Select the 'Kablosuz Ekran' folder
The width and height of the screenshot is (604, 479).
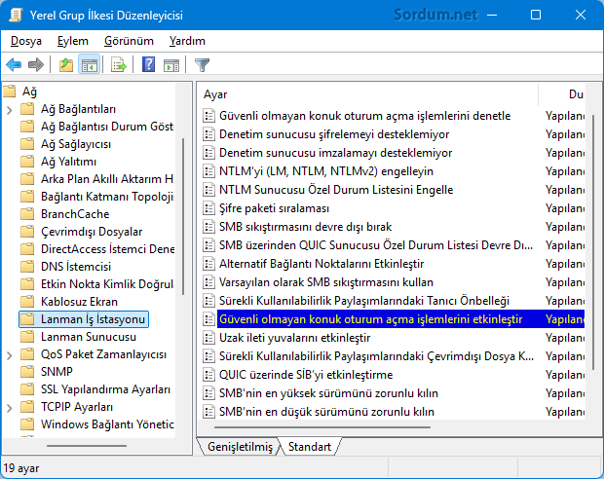click(79, 302)
